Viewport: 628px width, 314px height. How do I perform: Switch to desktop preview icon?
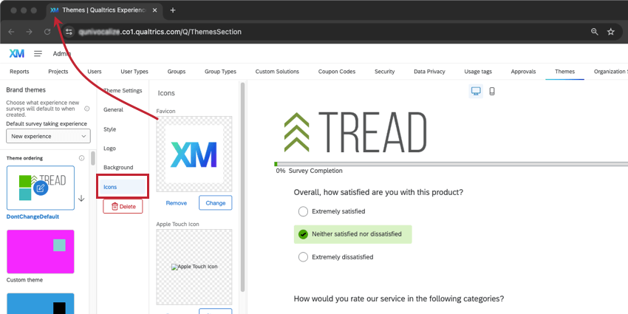476,92
